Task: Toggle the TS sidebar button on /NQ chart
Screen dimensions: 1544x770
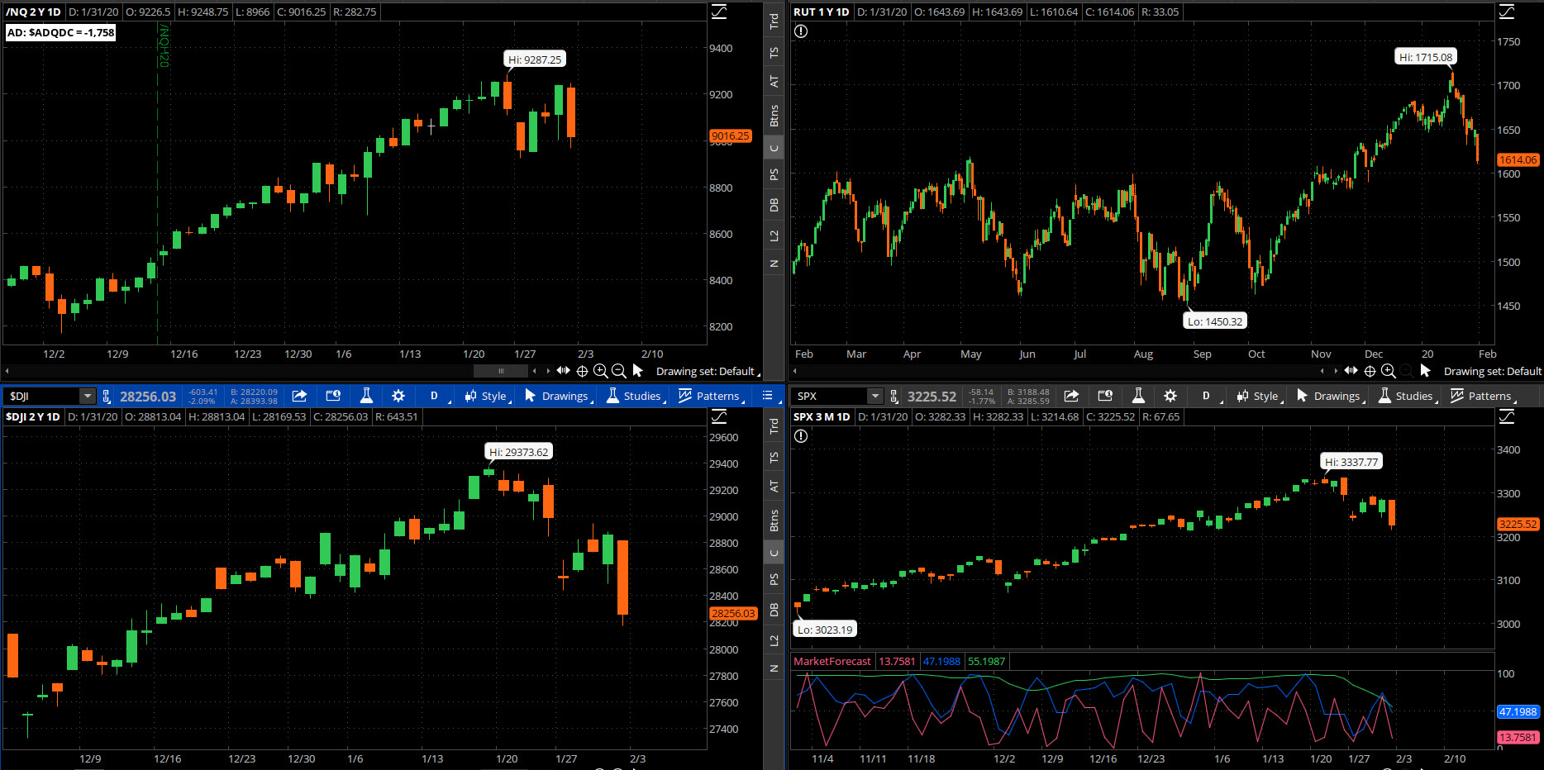Action: (x=774, y=52)
